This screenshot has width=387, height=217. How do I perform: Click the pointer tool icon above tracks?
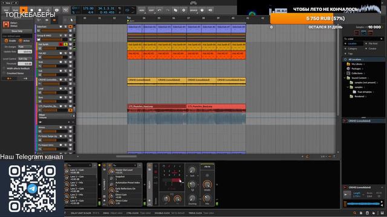[71, 20]
